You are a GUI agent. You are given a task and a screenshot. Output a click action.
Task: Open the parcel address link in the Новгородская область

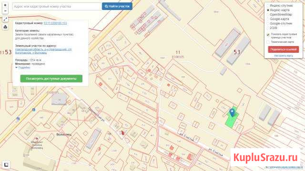pos(43,51)
